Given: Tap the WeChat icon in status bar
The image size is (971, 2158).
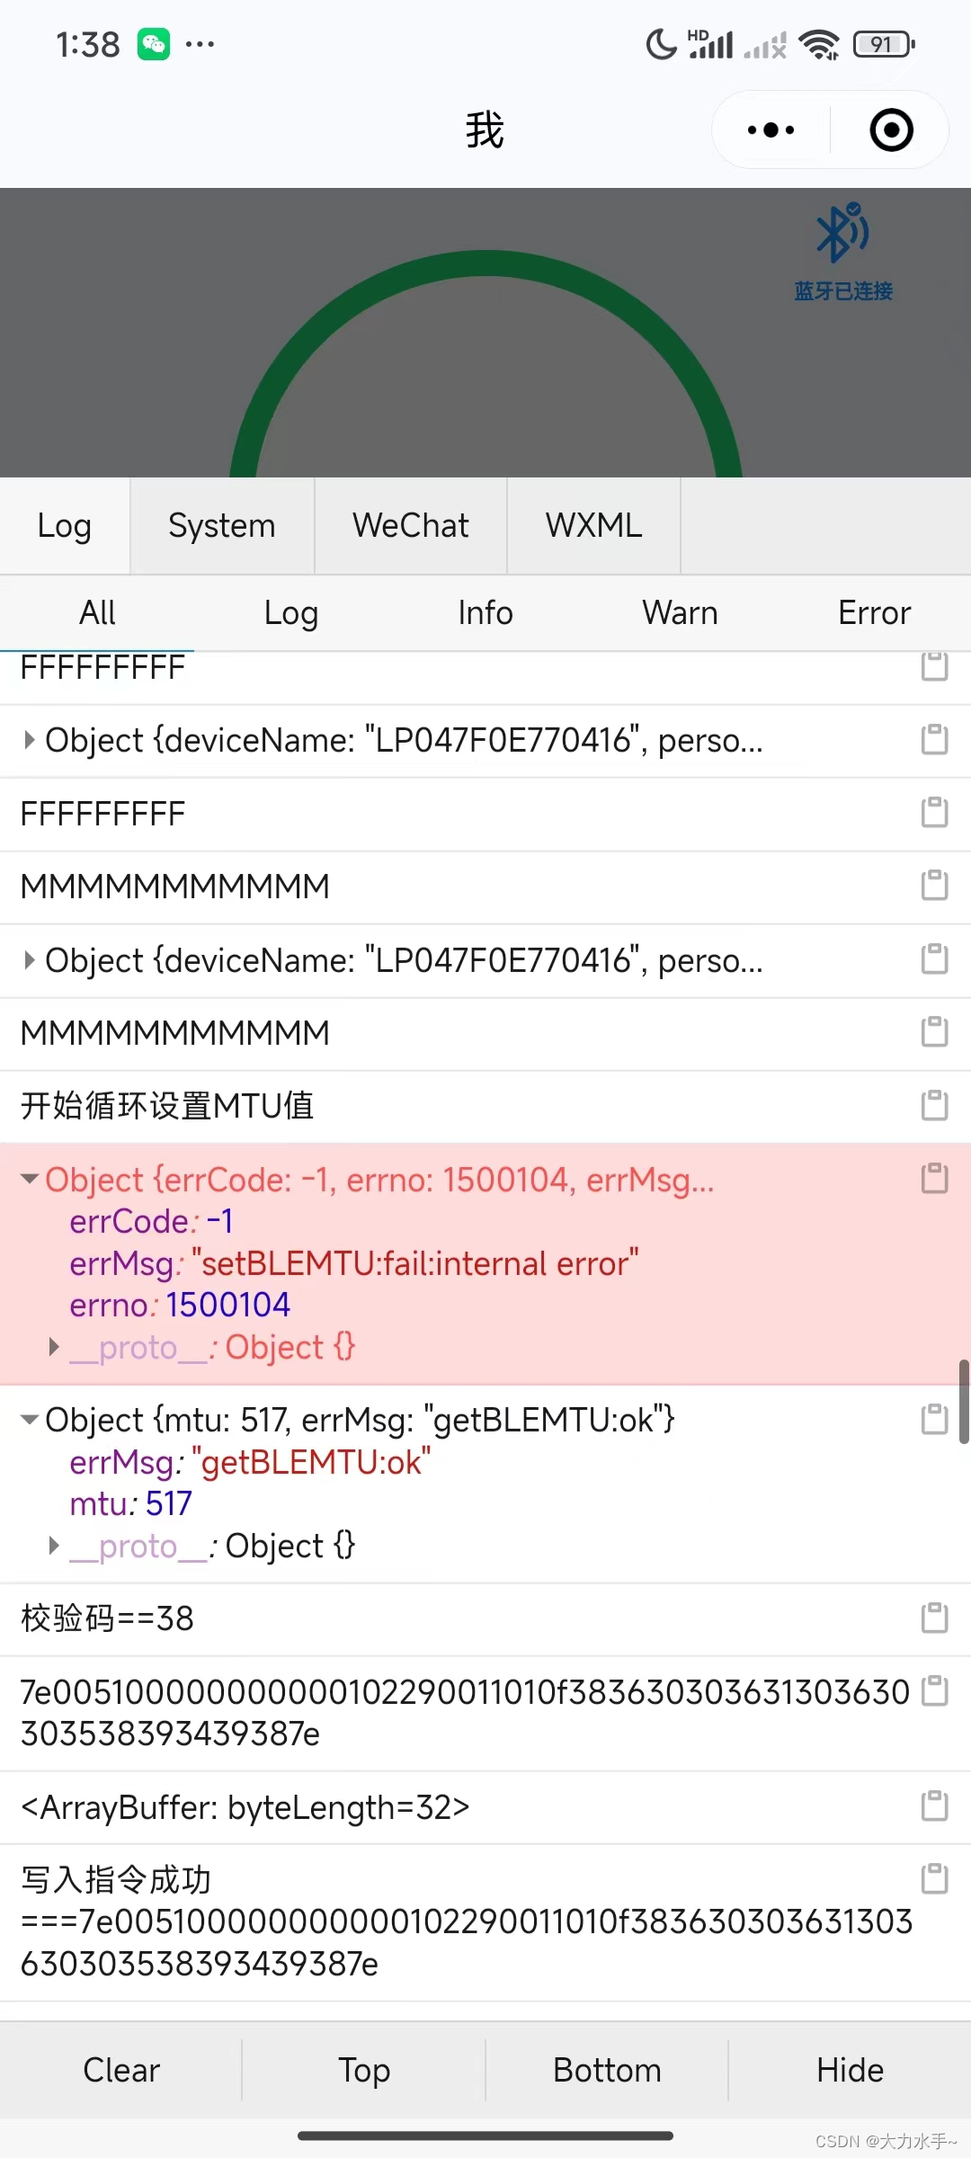Looking at the screenshot, I should [154, 44].
